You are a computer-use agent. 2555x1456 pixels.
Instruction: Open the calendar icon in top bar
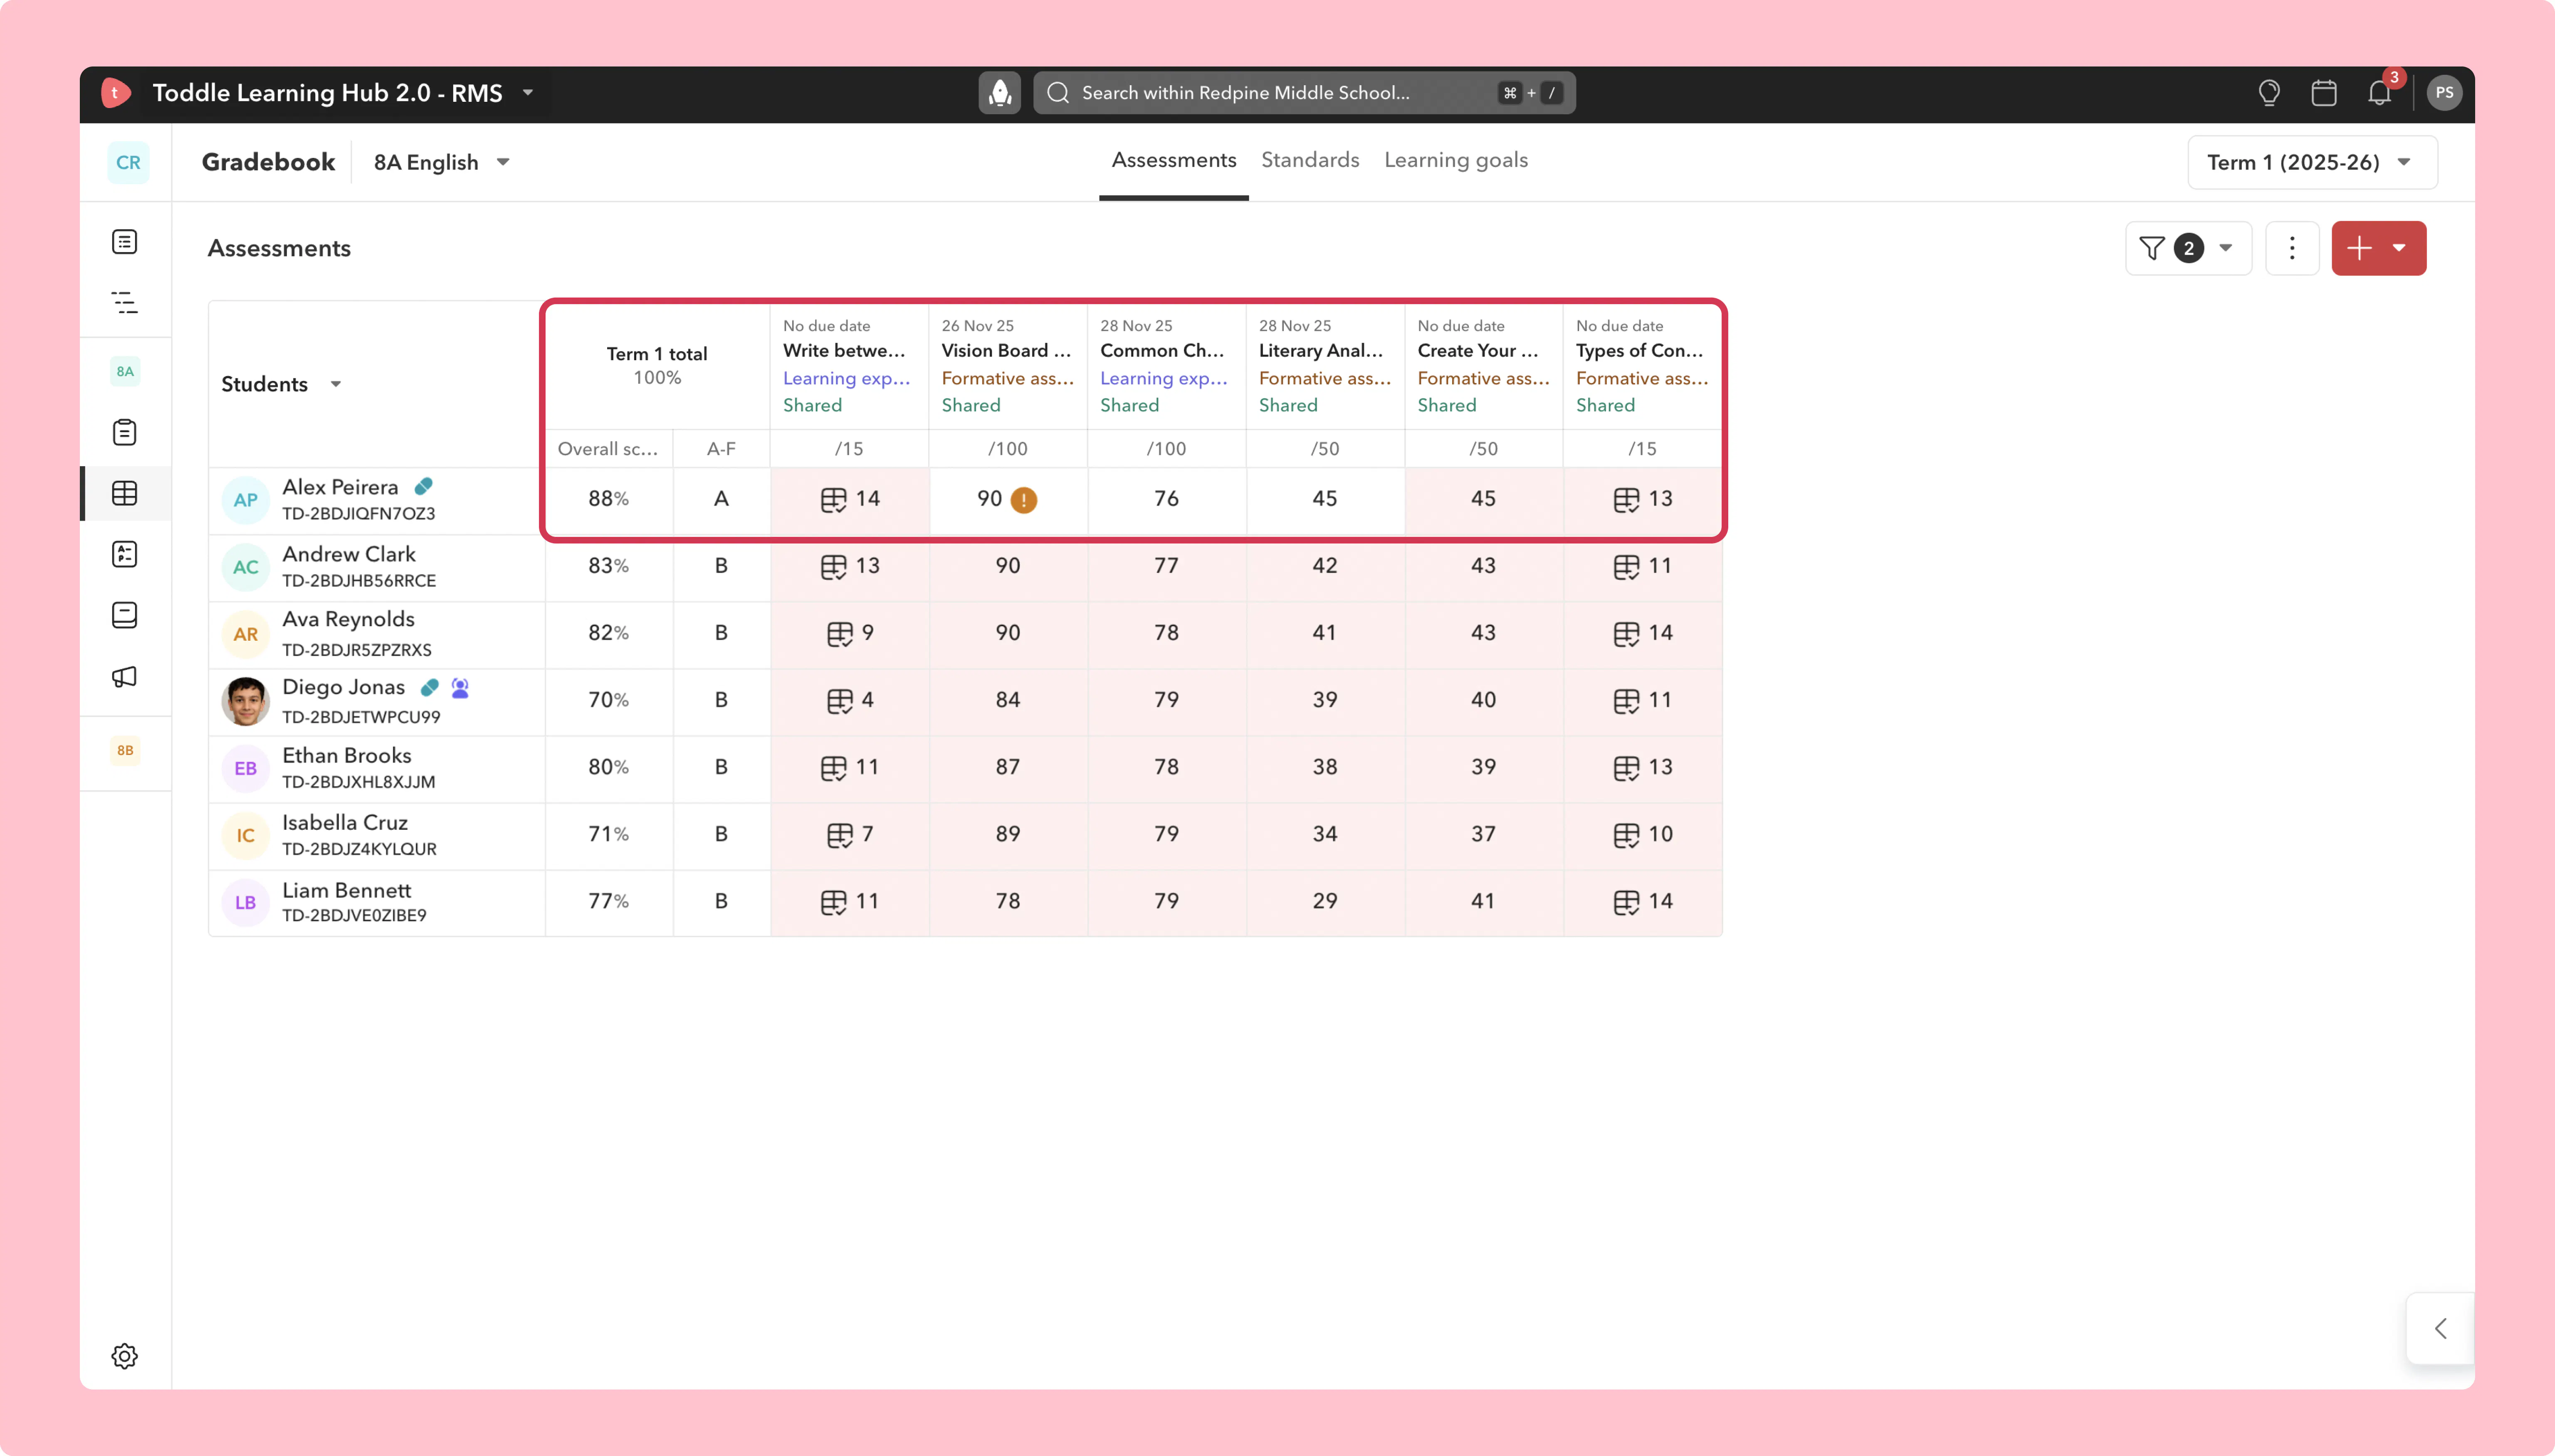(2324, 93)
